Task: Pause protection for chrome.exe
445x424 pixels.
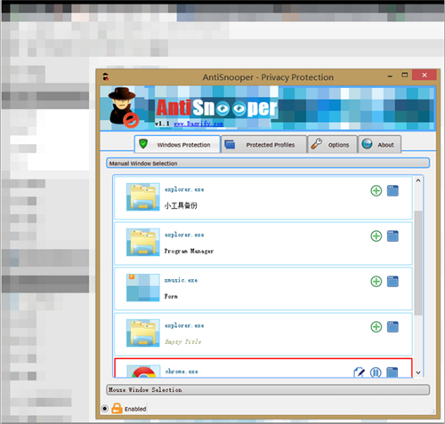Action: 376,372
